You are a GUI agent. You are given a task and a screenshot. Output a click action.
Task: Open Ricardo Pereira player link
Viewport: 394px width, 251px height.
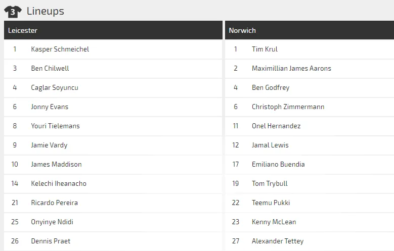pos(54,203)
